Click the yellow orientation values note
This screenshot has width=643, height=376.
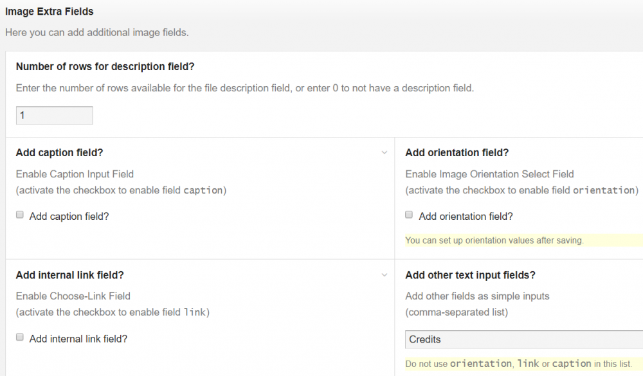tap(494, 240)
